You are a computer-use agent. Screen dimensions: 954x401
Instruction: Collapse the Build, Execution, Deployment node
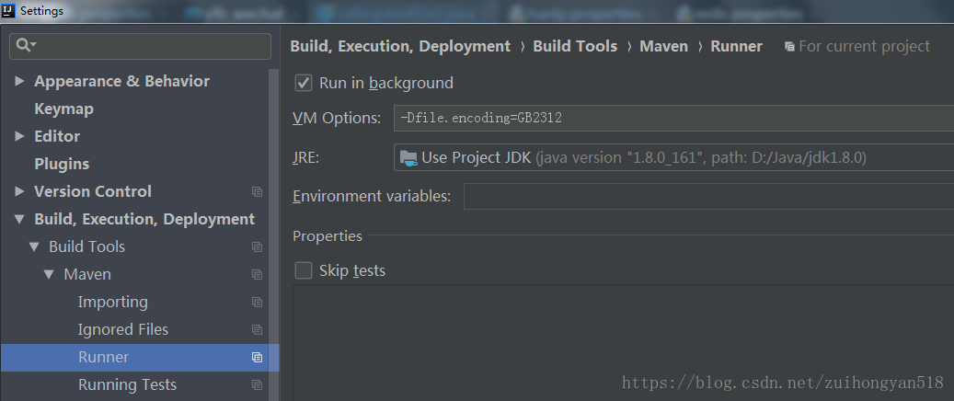(x=19, y=219)
